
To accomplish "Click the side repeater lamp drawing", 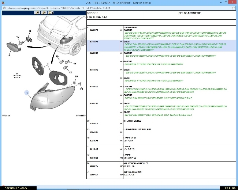I will pyautogui.click(x=14, y=47).
